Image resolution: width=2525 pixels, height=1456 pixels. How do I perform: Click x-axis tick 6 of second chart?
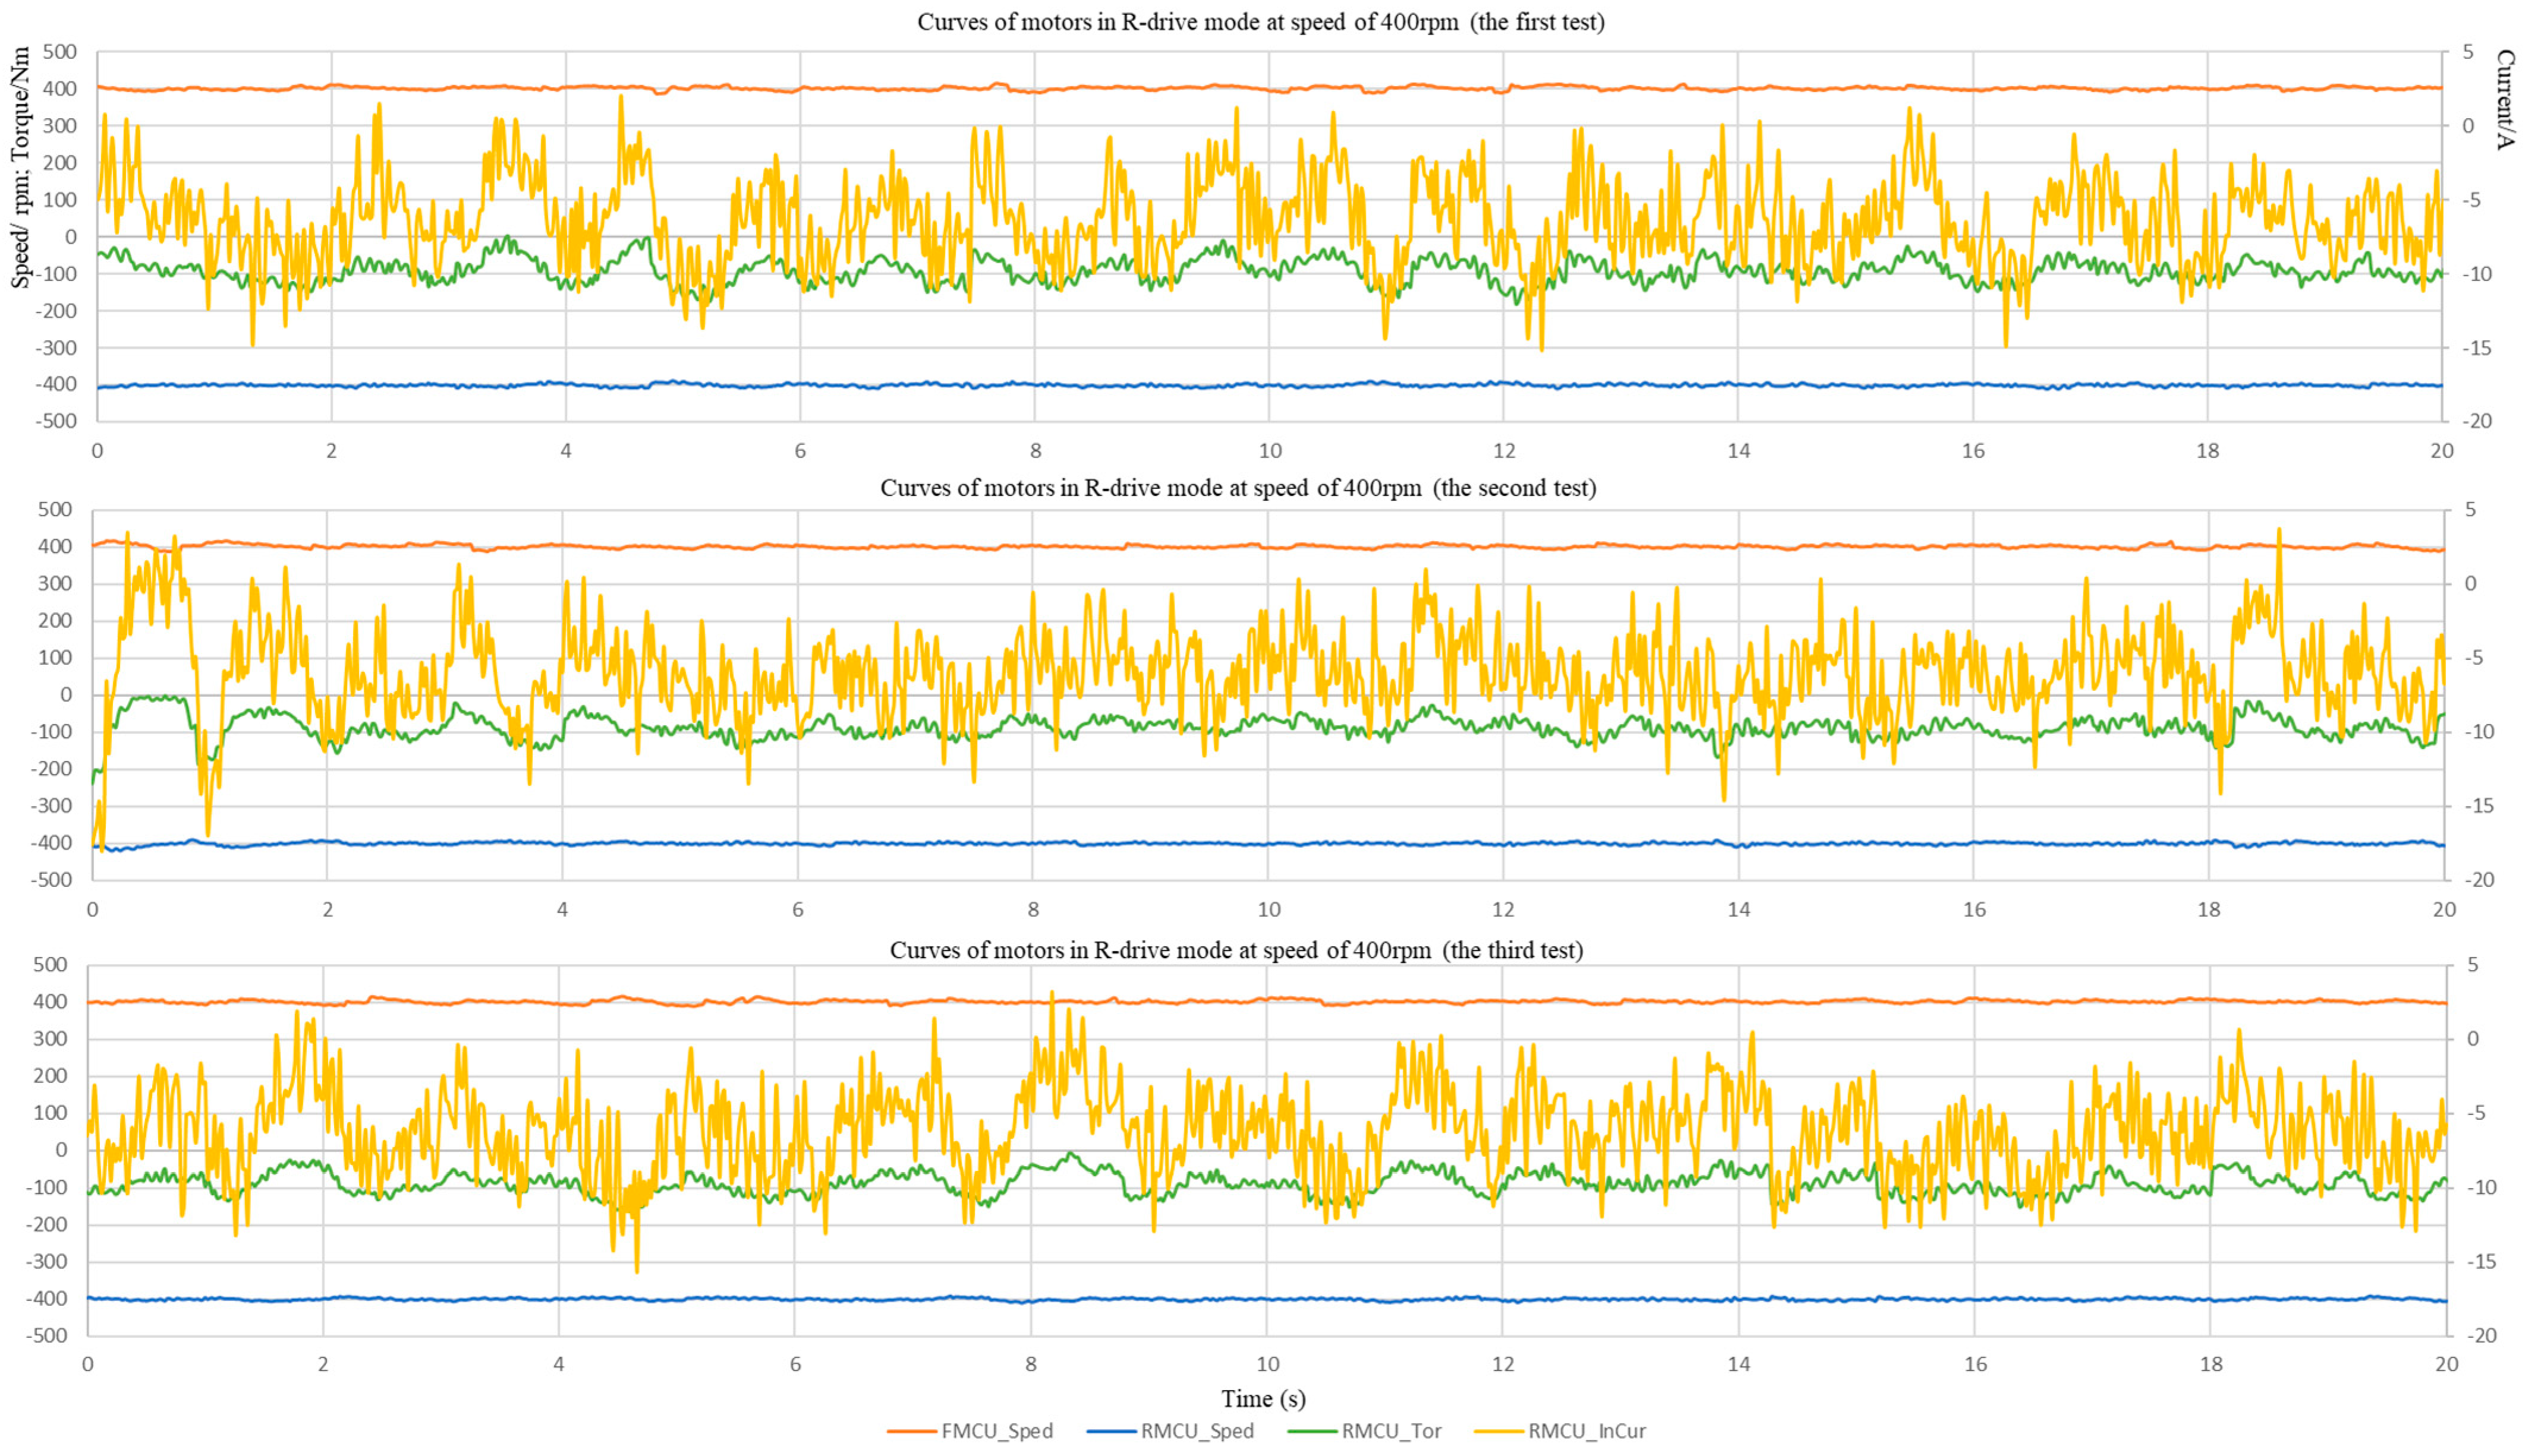tap(797, 910)
